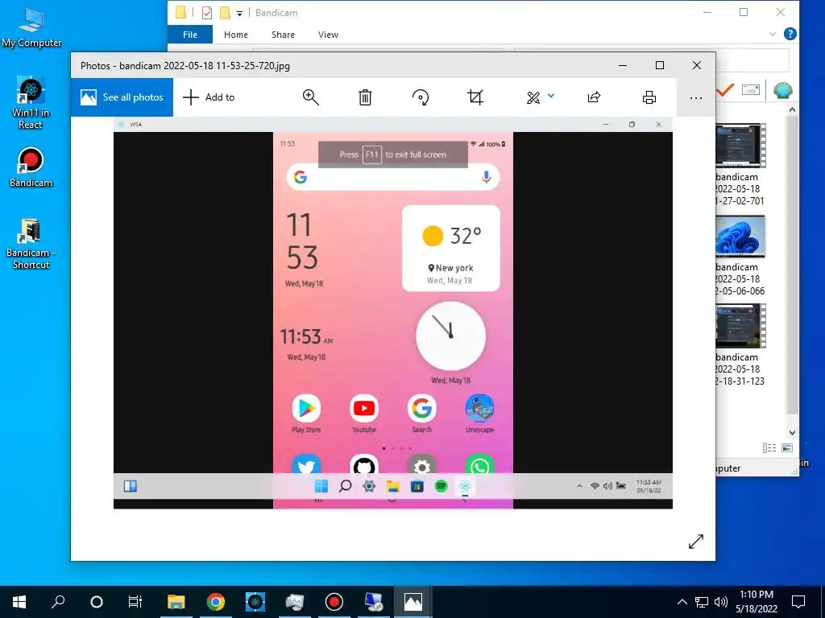Click explorer scrollbar down arrow

[x=793, y=433]
